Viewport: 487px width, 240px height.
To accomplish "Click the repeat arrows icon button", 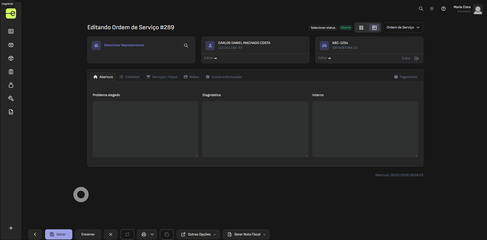I will 127,234.
